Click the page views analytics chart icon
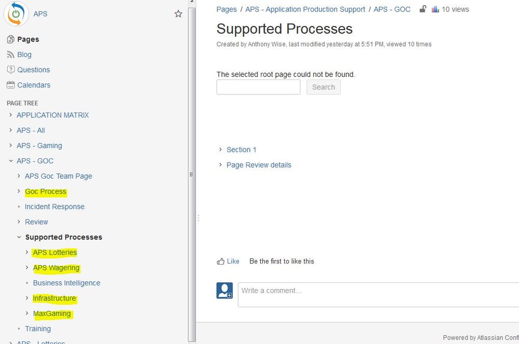Image resolution: width=519 pixels, height=344 pixels. point(435,9)
